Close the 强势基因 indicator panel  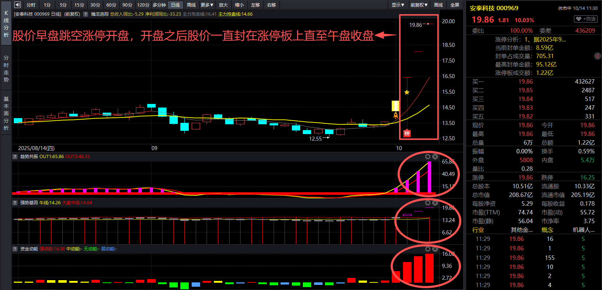click(x=435, y=203)
